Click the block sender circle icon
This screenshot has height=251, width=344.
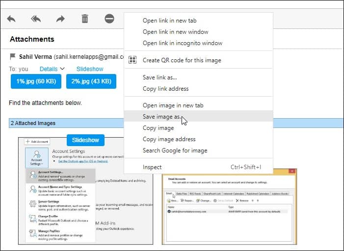(x=109, y=19)
